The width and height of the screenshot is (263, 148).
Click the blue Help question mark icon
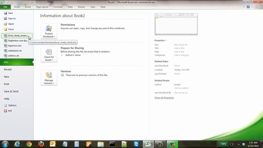248,7
